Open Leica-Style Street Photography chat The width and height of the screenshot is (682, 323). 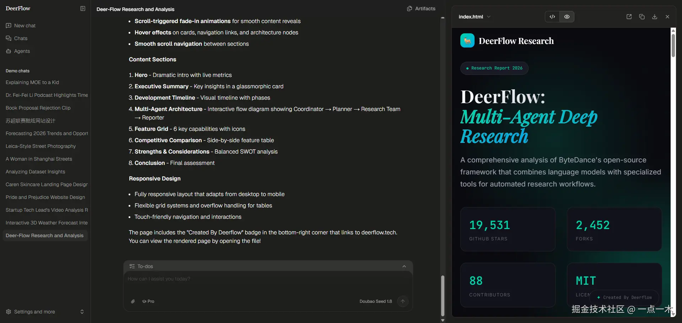[x=45, y=146]
